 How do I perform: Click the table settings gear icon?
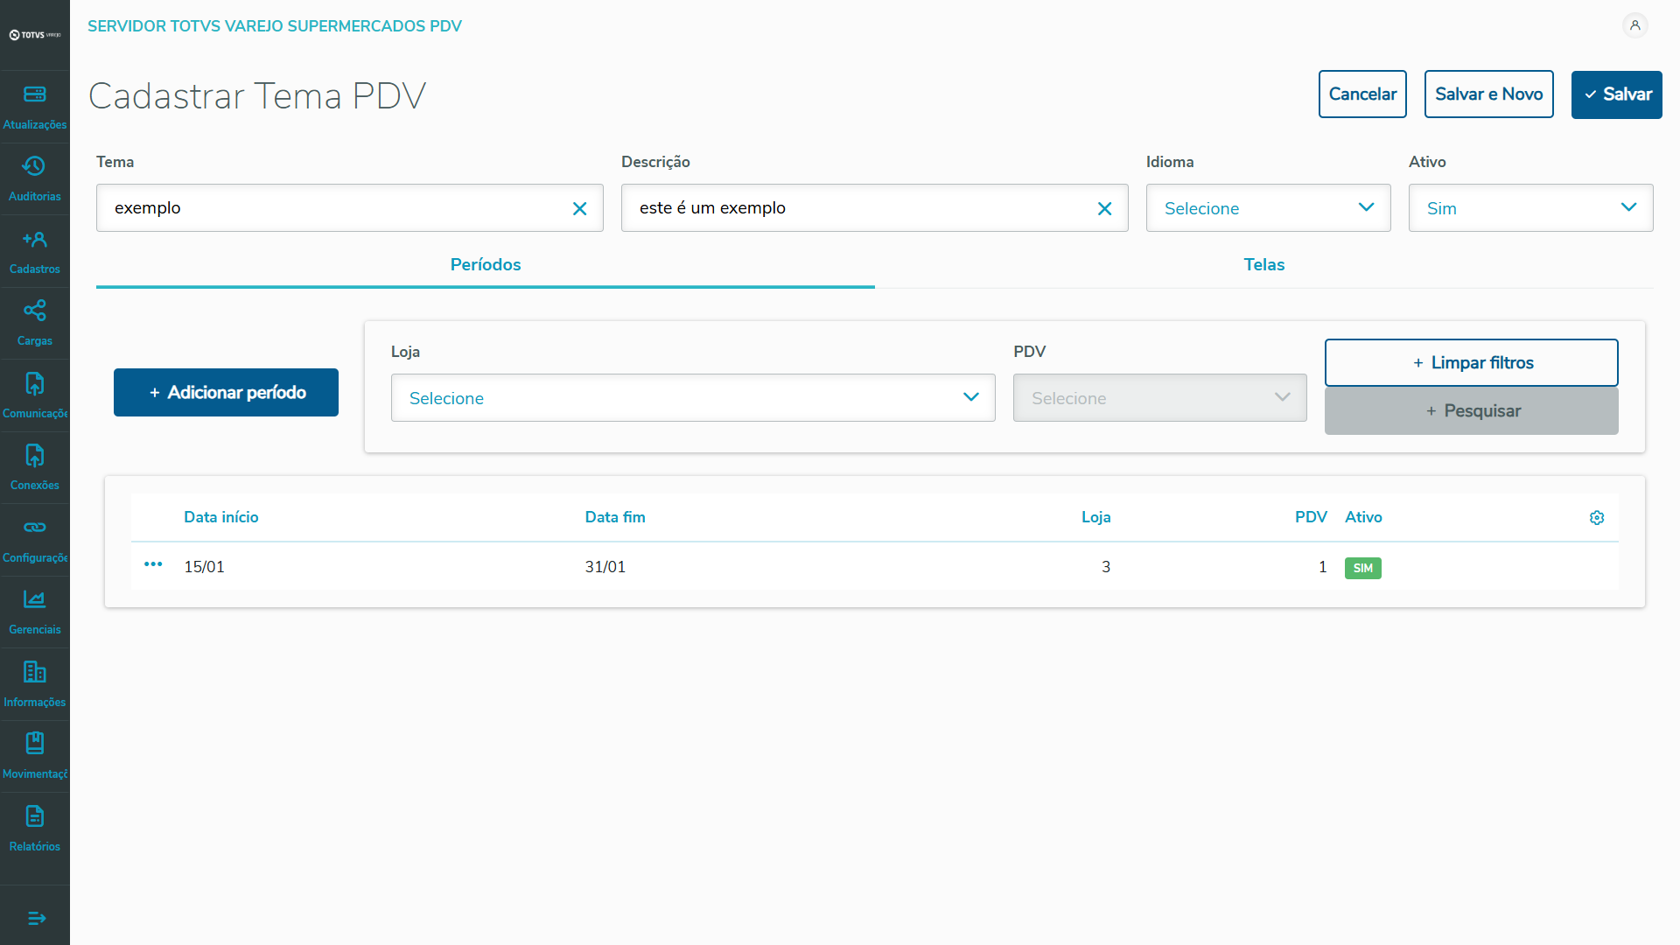pyautogui.click(x=1597, y=518)
